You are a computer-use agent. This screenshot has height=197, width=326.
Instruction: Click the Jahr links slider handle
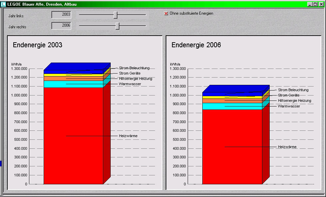tap(115, 15)
